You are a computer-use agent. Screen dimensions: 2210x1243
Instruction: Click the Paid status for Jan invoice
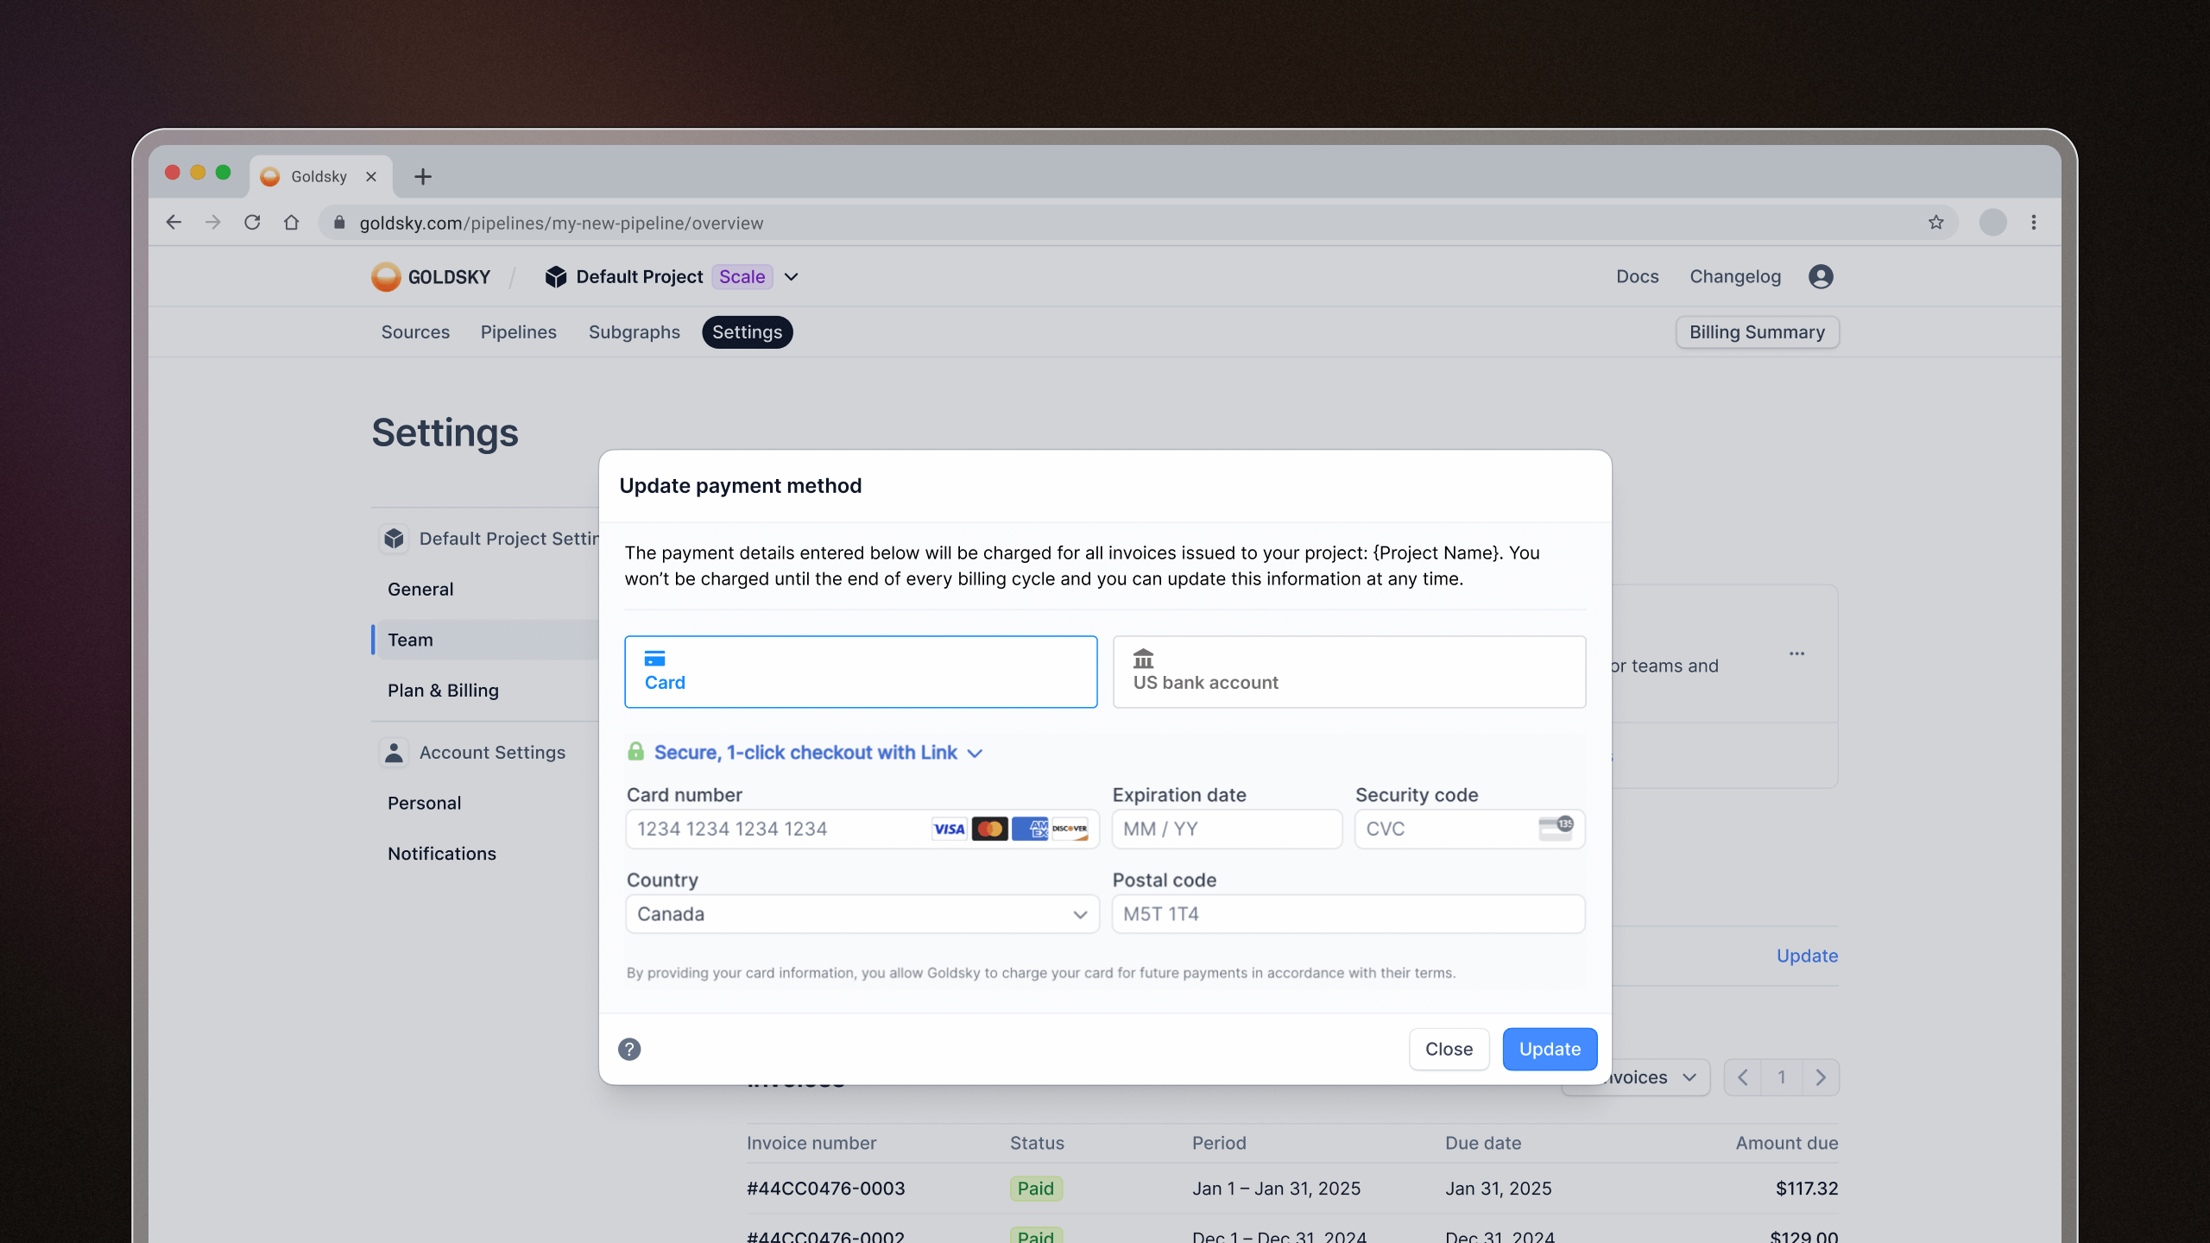click(1036, 1189)
